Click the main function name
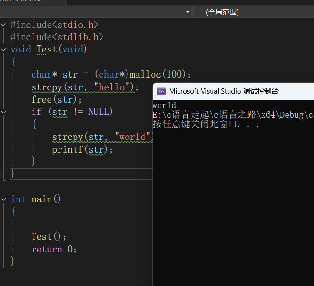Screen dimensions: 314x286 point(42,199)
